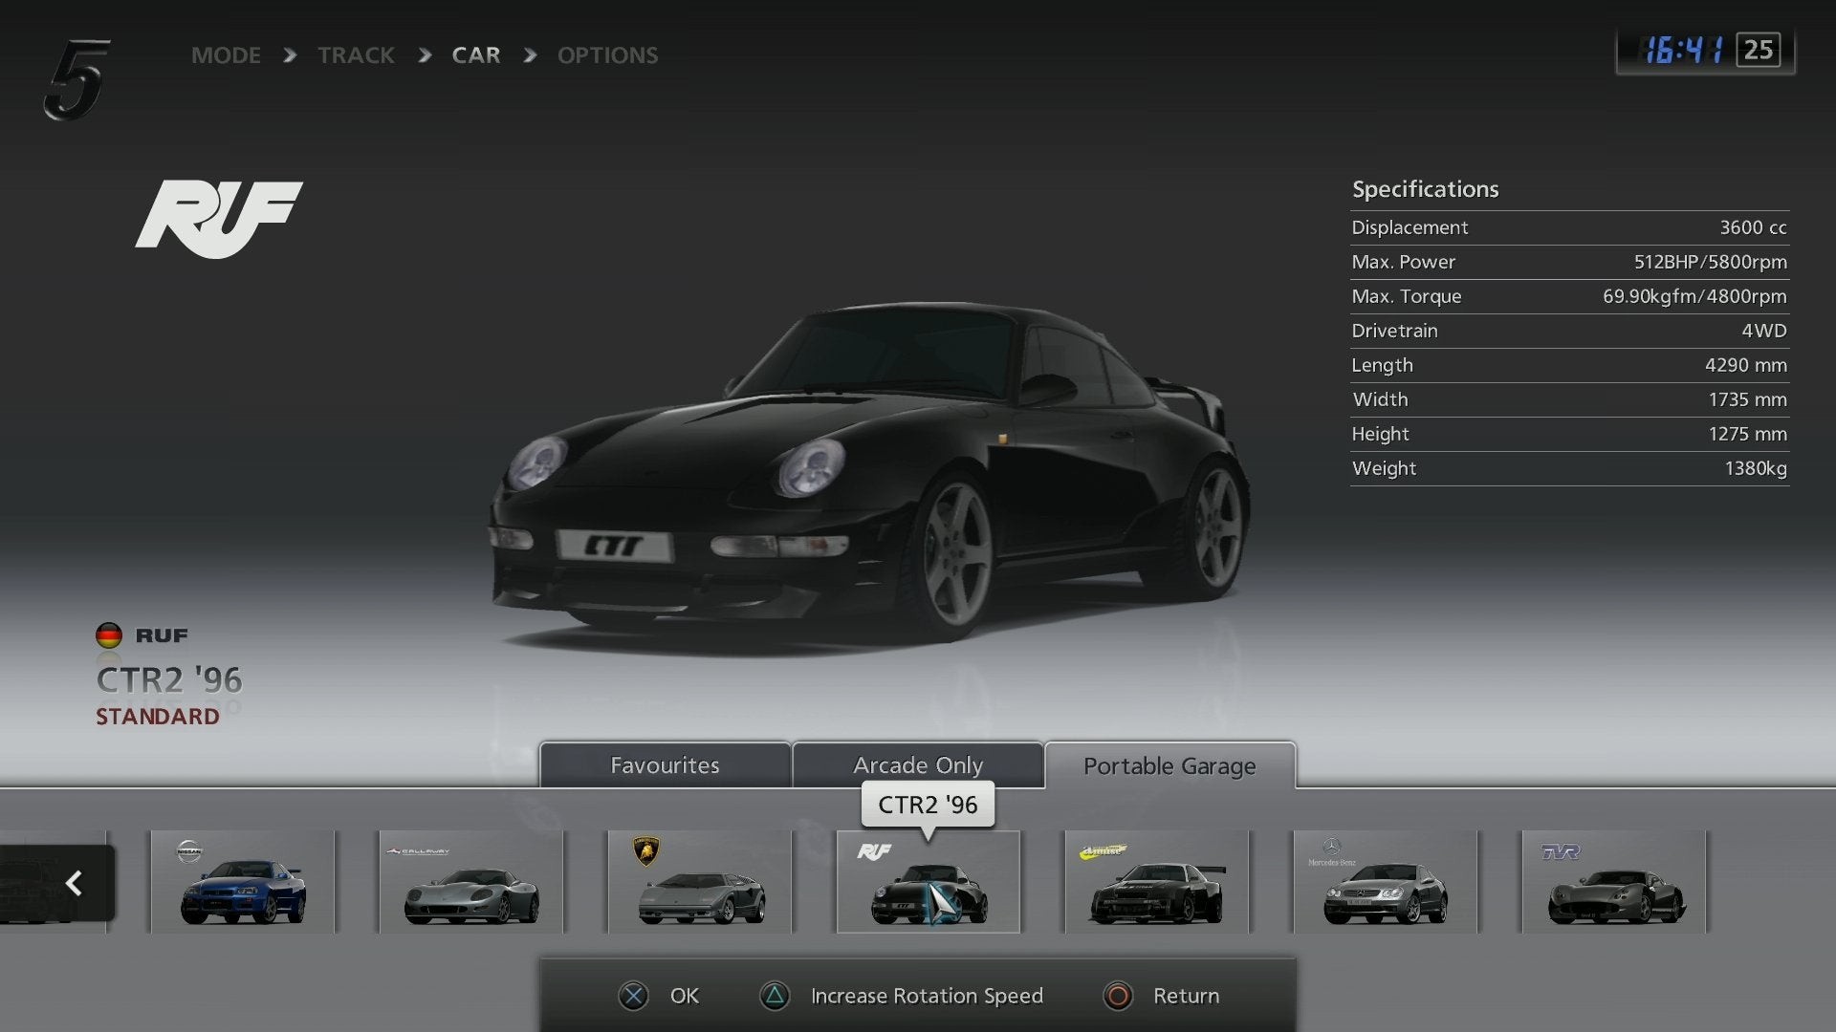
Task: Select the Mercedes-Benz SL thumbnail
Action: pyautogui.click(x=1386, y=882)
